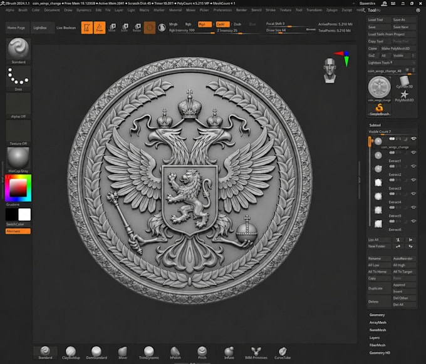Click the camera head view cube

pyautogui.click(x=330, y=71)
